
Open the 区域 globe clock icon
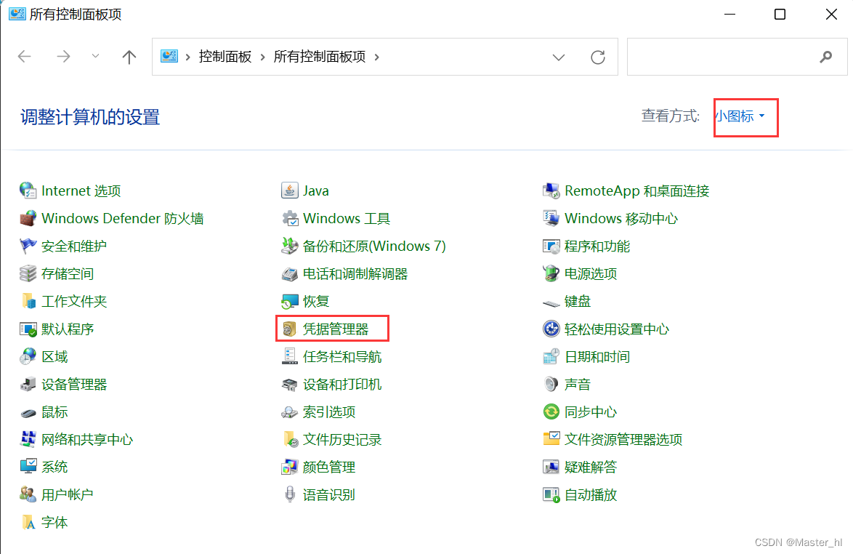coord(28,356)
